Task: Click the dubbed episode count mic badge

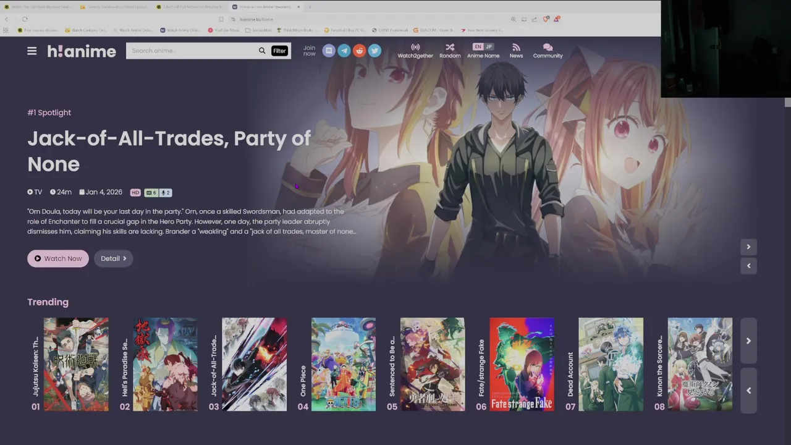Action: click(166, 192)
